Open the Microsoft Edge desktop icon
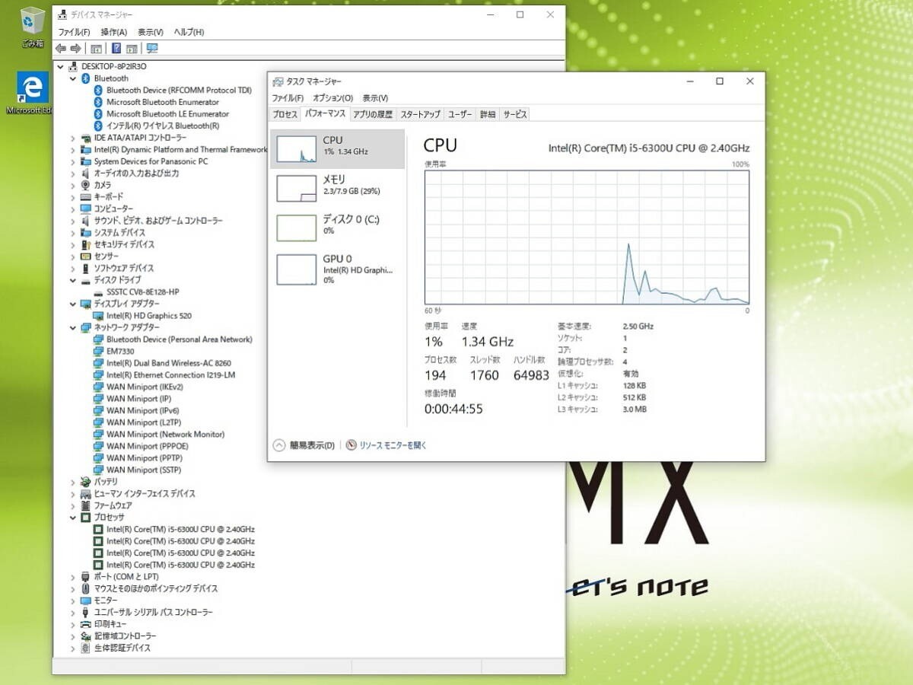Image resolution: width=913 pixels, height=685 pixels. click(x=31, y=94)
